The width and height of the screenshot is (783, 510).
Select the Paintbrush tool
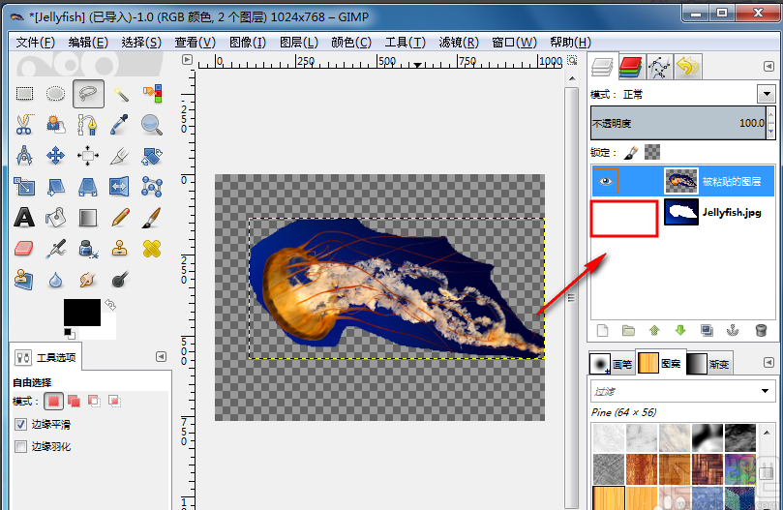click(152, 218)
